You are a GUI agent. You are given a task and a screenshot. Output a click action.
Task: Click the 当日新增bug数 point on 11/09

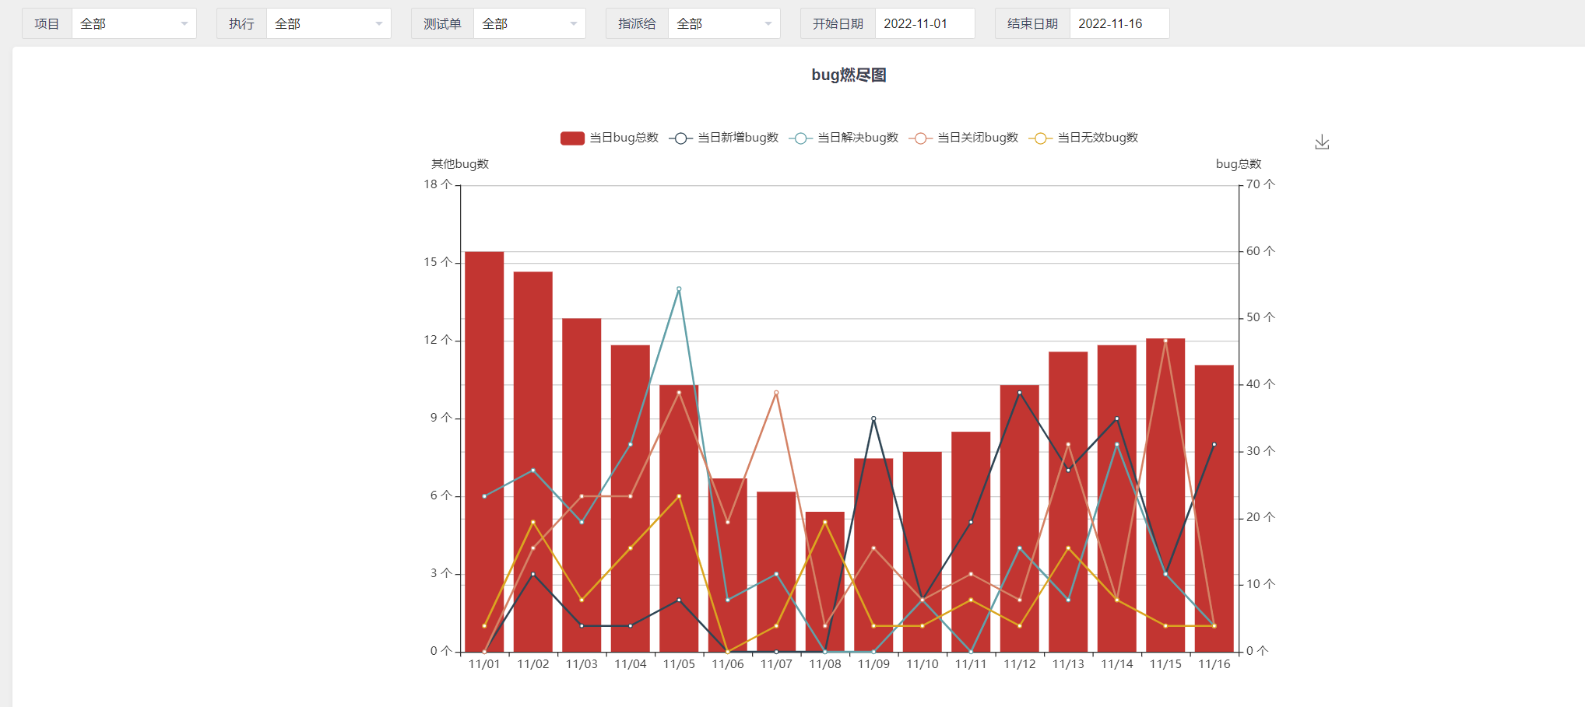coord(873,418)
